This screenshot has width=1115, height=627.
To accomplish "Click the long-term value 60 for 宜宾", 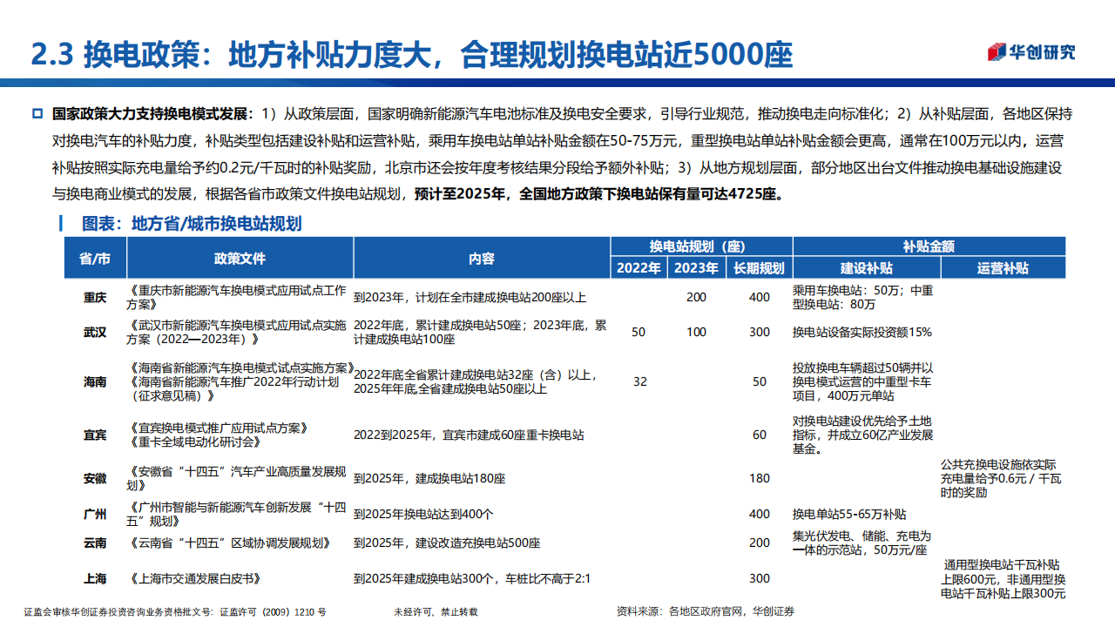I will click(760, 435).
